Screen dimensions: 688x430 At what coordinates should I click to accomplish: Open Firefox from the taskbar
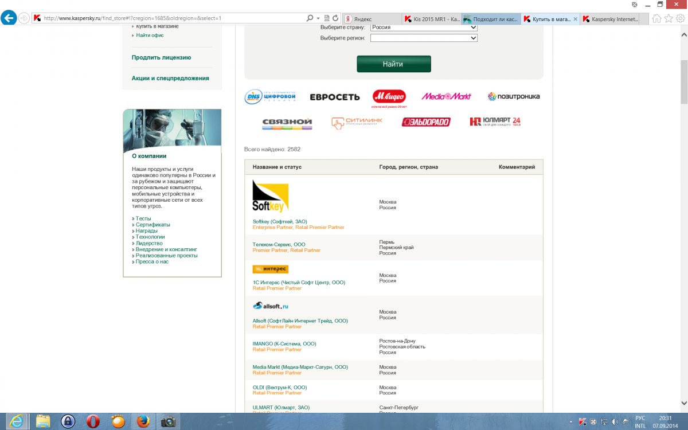point(143,421)
